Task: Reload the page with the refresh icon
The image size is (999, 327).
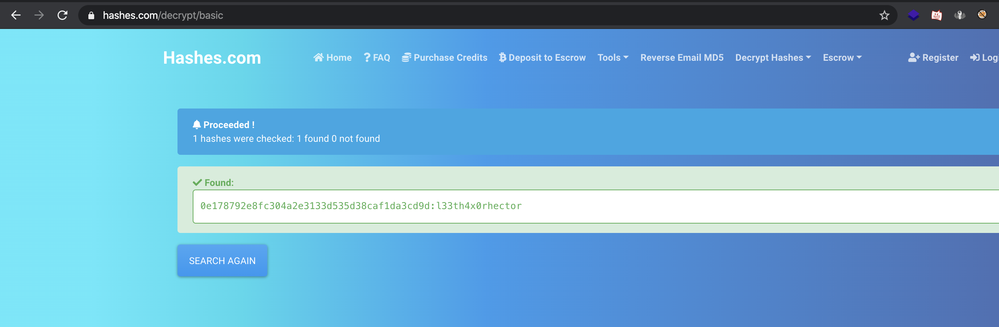Action: tap(62, 15)
